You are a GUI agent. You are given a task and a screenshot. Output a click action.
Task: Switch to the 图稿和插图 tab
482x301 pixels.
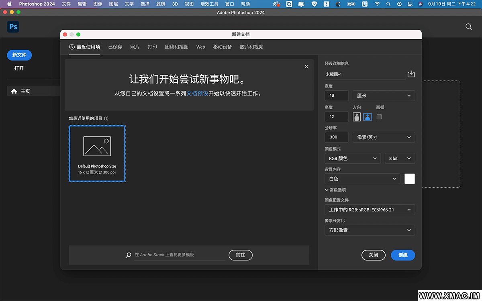click(x=177, y=47)
